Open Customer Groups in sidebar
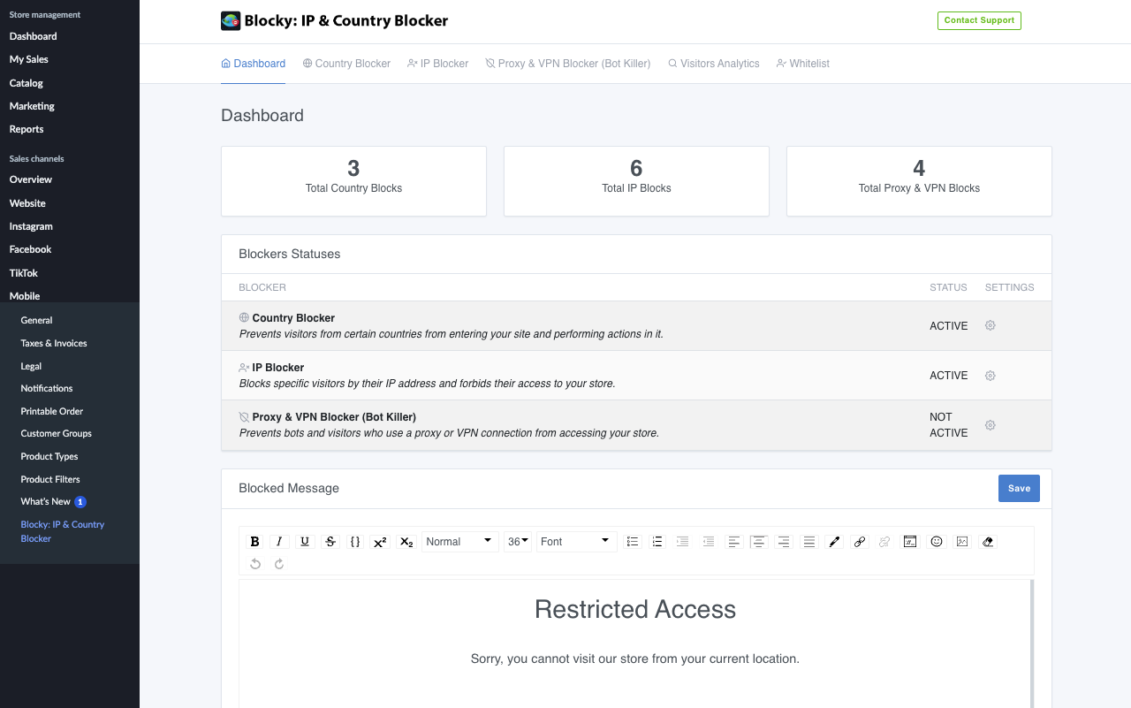 [57, 433]
